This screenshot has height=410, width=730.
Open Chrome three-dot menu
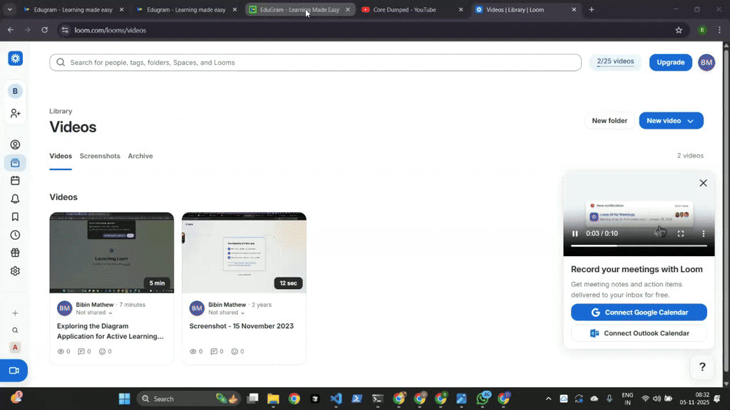point(719,30)
